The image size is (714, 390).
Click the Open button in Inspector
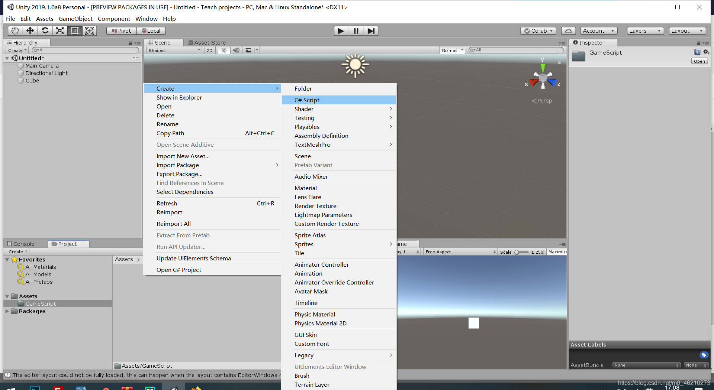point(699,61)
